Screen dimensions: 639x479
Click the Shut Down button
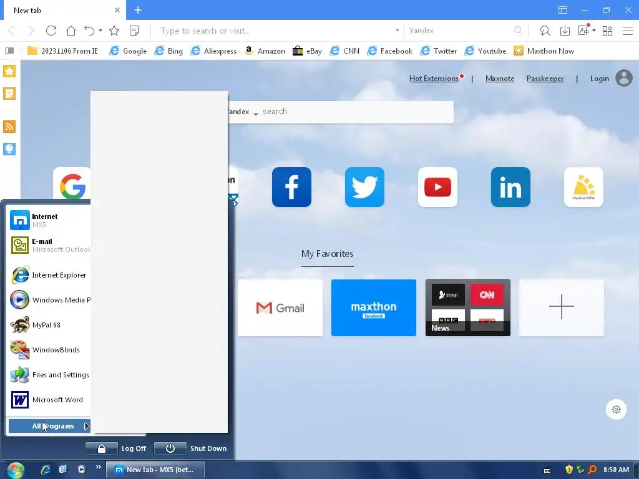pyautogui.click(x=191, y=448)
